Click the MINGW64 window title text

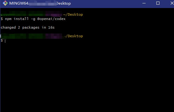(x=40, y=3)
